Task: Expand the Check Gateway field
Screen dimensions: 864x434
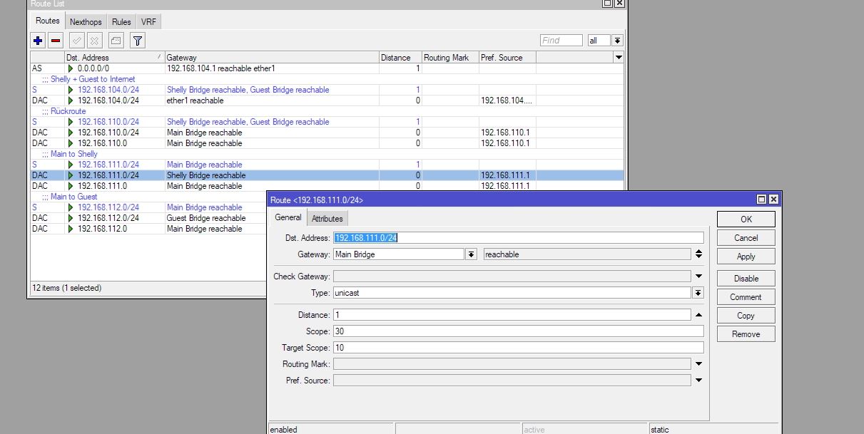Action: (698, 277)
